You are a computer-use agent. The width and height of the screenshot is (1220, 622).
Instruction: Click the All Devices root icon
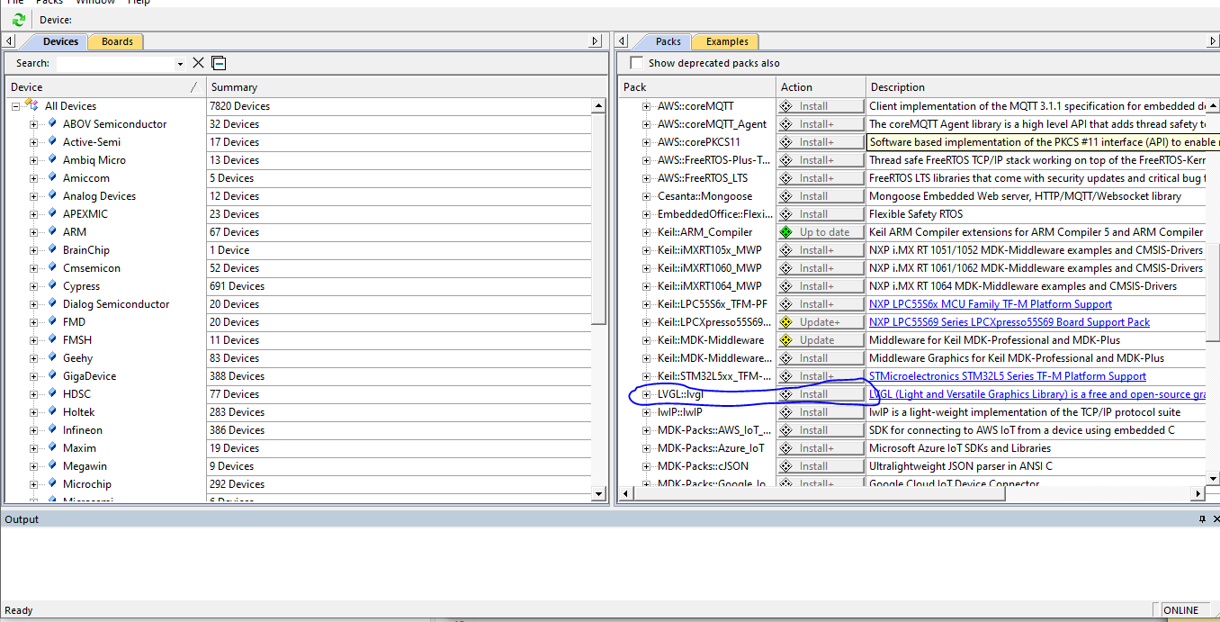[32, 105]
